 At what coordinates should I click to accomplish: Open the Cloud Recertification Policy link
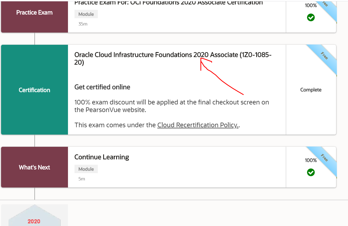[198, 125]
